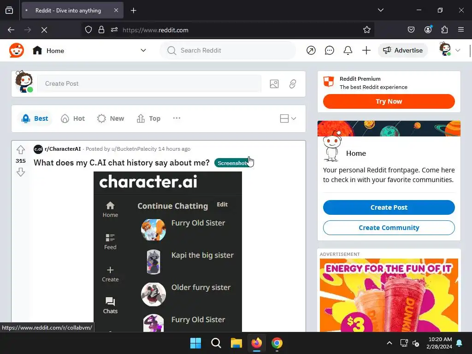Expand the Home feed dropdown
Screen dimensions: 472x354
143,50
